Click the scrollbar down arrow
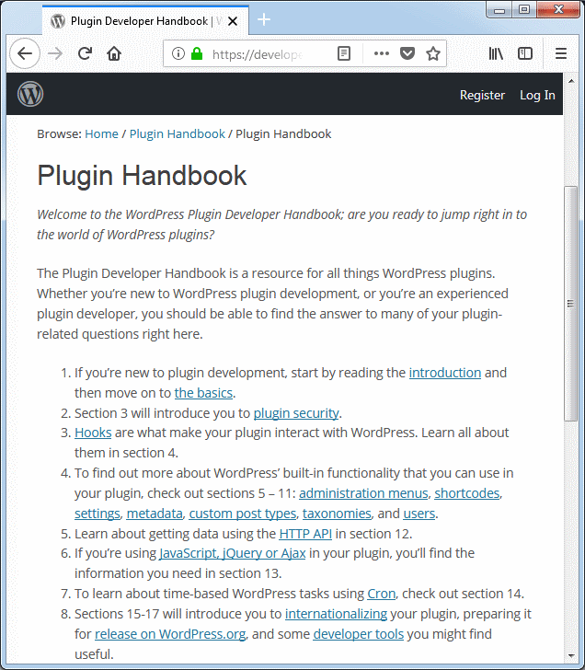 click(x=571, y=656)
